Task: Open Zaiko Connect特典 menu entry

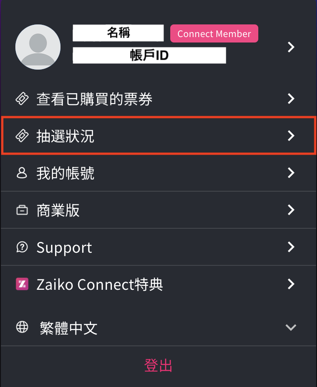Action: click(158, 284)
